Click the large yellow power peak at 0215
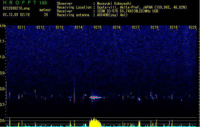The height and width of the screenshot is (127, 200). coord(95,123)
